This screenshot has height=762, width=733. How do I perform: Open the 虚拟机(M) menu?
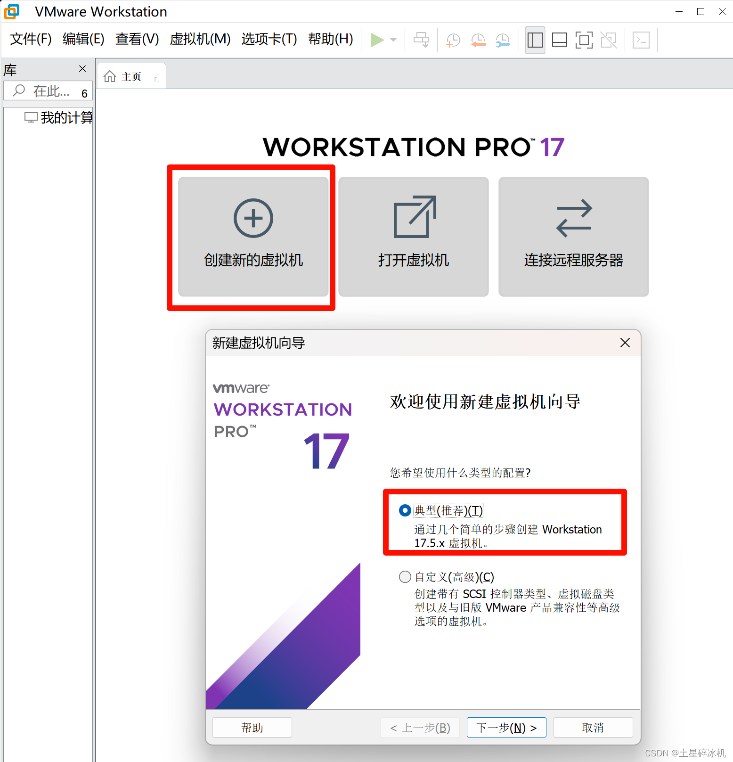200,39
